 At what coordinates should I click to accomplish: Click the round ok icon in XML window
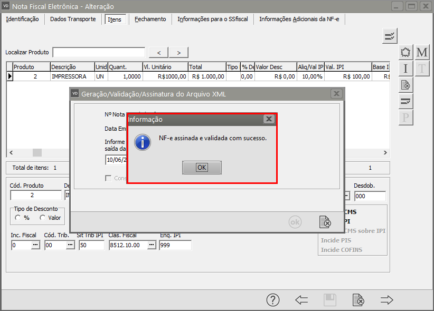[295, 222]
